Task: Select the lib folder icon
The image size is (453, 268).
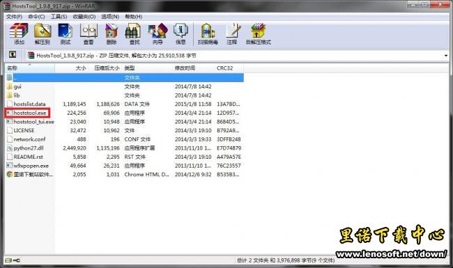Action: click(x=10, y=95)
